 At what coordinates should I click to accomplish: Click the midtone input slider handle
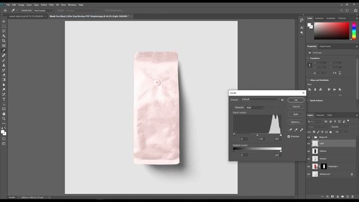click(x=257, y=135)
